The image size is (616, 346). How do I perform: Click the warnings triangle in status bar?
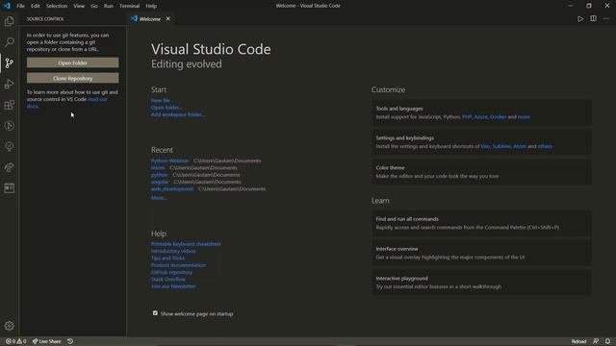21,341
